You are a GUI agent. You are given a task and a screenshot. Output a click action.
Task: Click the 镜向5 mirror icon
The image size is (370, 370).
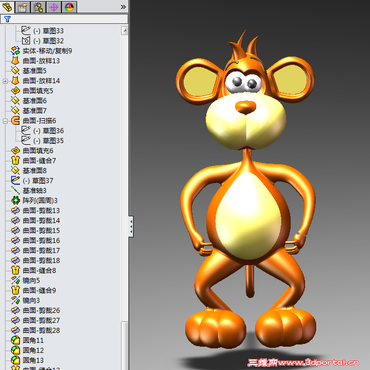16,280
